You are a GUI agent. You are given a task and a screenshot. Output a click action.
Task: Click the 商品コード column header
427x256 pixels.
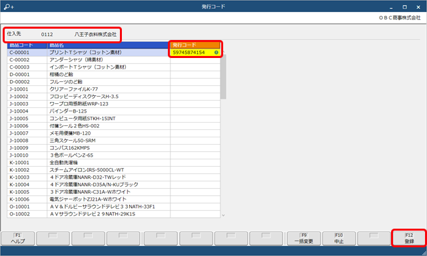(x=27, y=45)
